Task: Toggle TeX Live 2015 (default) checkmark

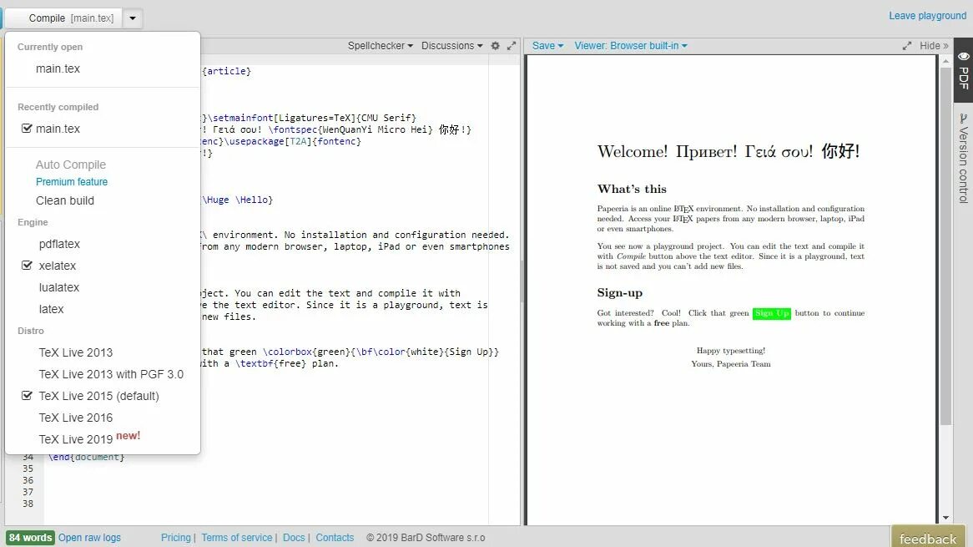Action: click(27, 396)
